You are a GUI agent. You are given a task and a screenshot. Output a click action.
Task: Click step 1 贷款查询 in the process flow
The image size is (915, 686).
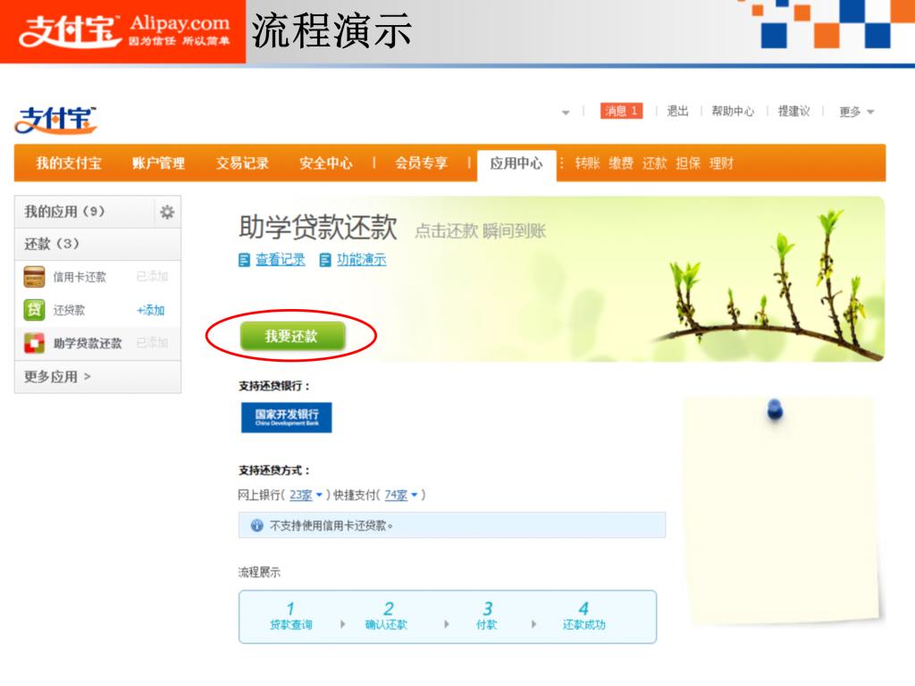pyautogui.click(x=290, y=616)
